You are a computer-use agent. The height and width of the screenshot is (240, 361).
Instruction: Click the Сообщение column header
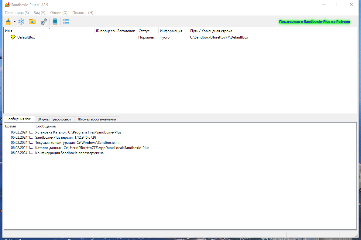click(195, 126)
